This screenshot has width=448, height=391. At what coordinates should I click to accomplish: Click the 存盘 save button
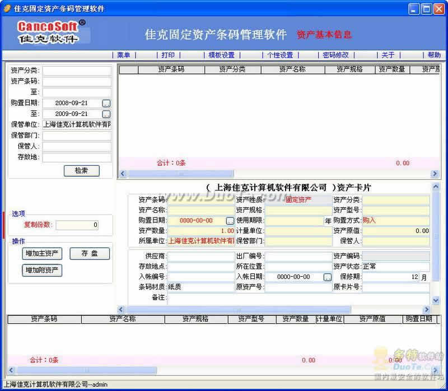90,254
